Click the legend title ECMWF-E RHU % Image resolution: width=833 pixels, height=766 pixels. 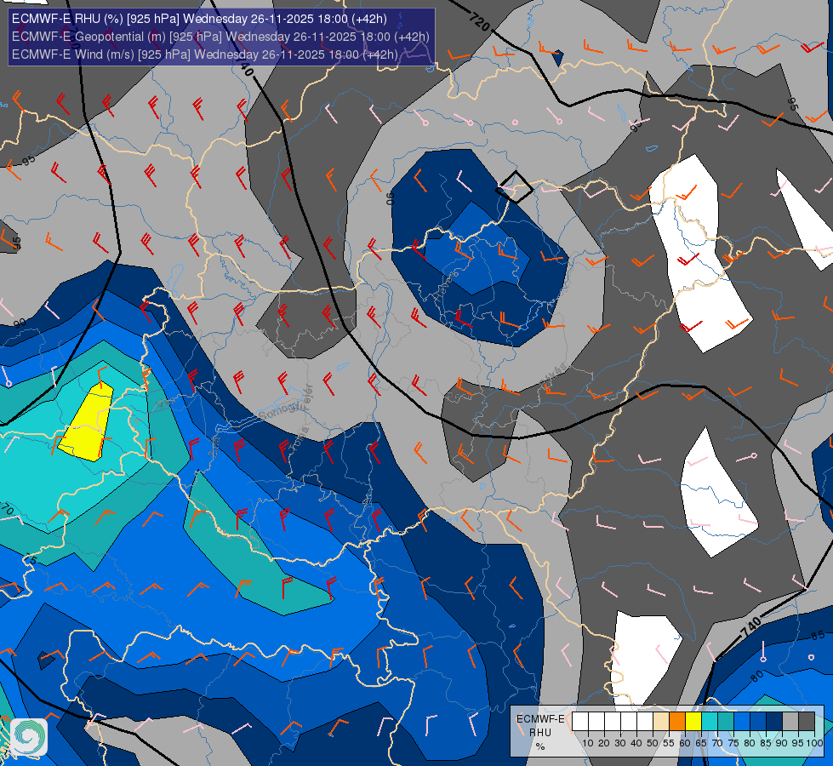tap(540, 733)
